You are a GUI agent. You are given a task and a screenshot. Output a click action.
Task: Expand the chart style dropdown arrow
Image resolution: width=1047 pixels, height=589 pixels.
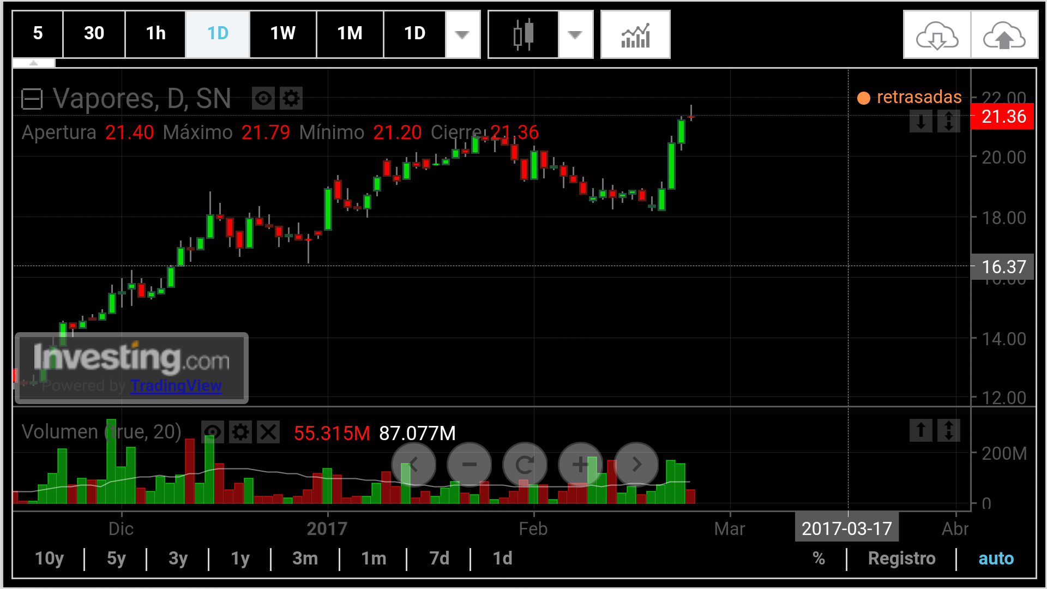[575, 34]
